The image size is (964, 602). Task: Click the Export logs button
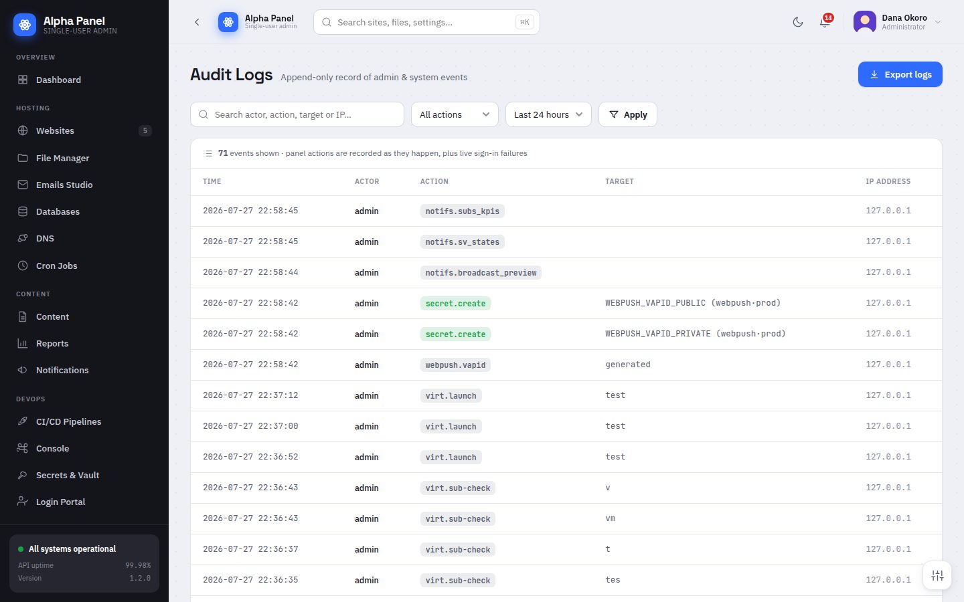(900, 74)
